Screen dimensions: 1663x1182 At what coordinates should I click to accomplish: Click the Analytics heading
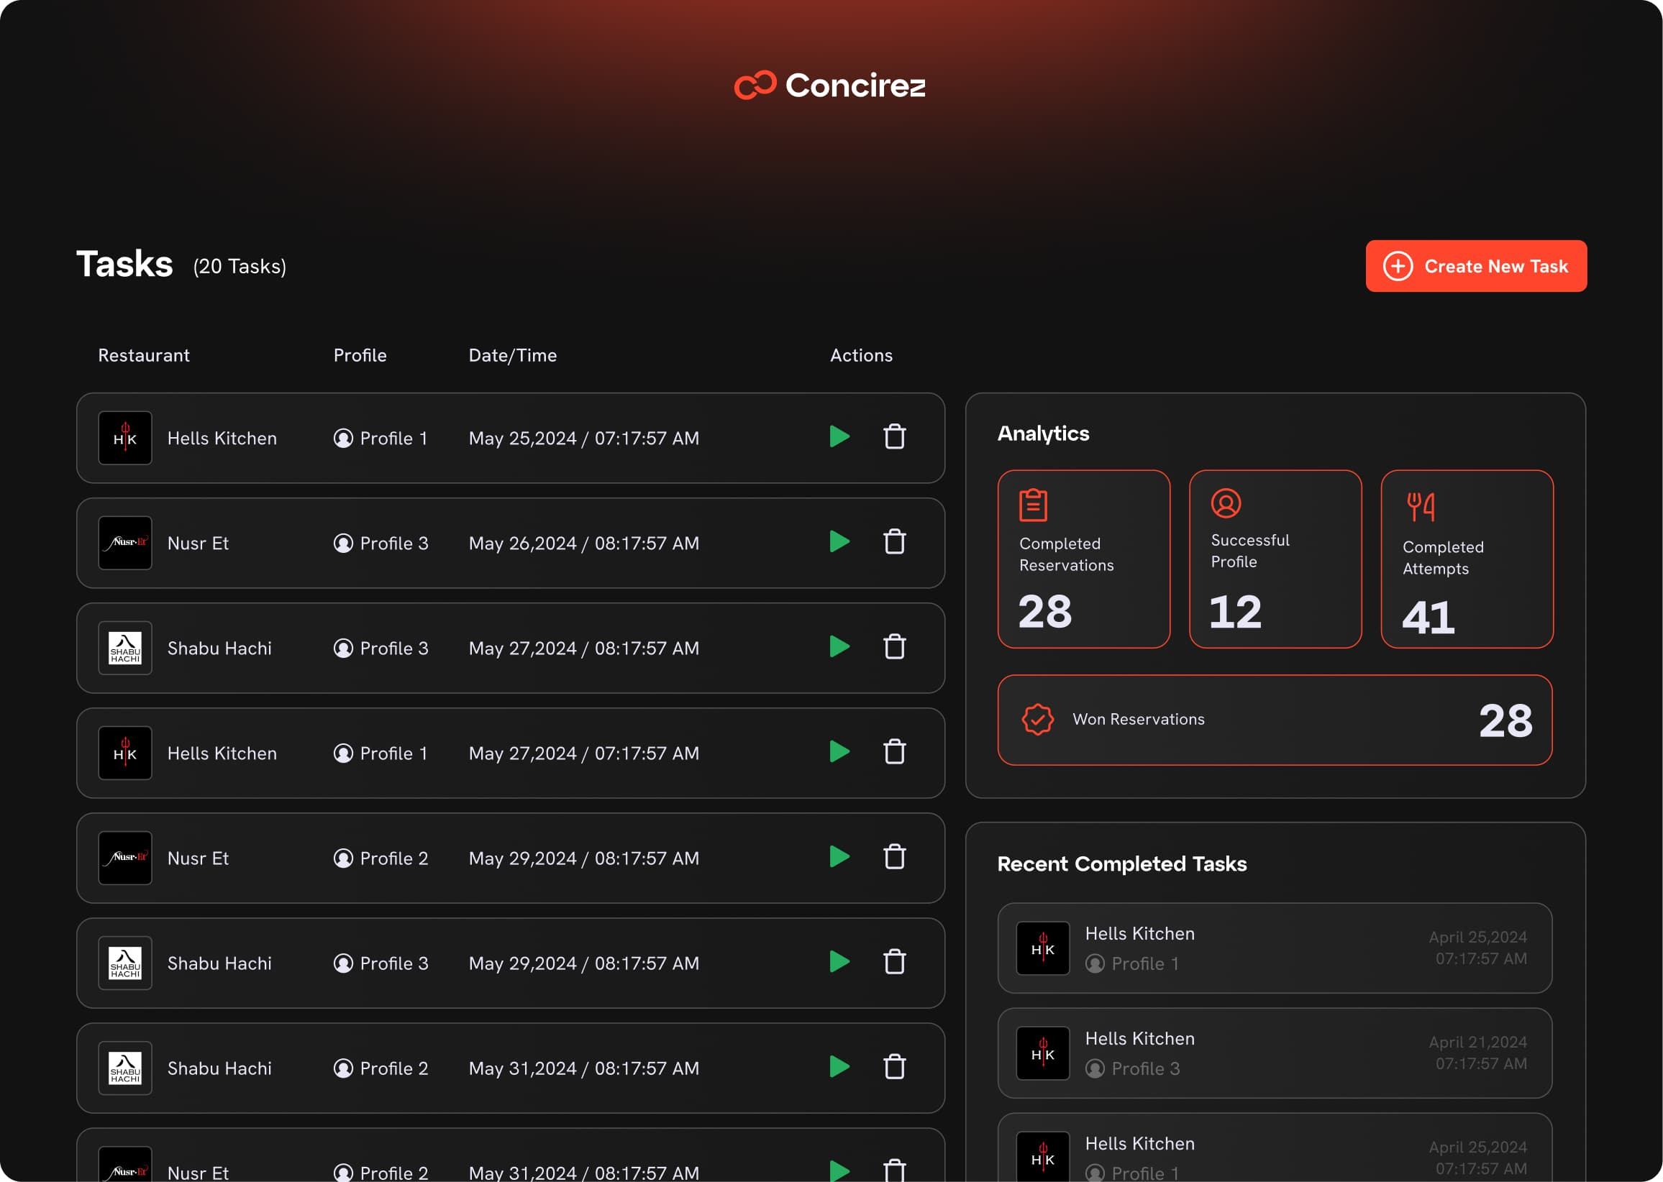(x=1044, y=434)
